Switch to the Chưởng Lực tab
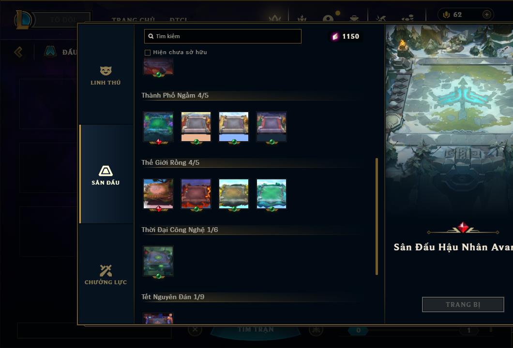This screenshot has width=513, height=348. (x=106, y=275)
